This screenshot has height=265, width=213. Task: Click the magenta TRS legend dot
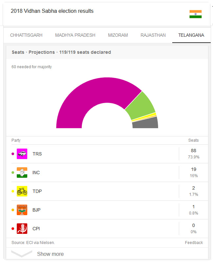pos(13,154)
